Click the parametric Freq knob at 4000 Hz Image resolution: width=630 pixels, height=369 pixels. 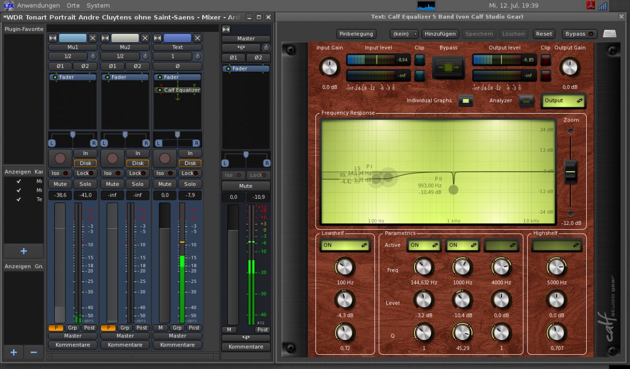click(501, 267)
